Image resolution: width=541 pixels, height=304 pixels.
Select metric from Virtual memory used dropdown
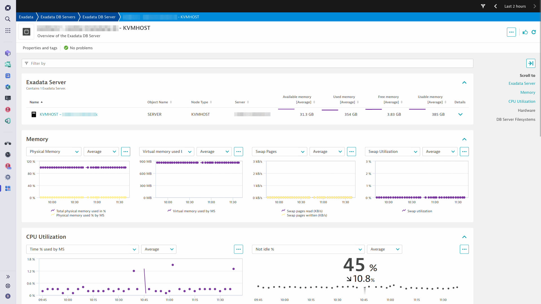click(167, 151)
